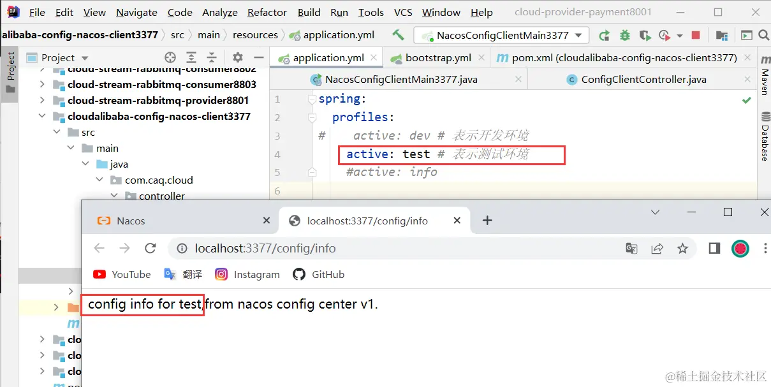The image size is (771, 387).
Task: Run with Coverage using the shield icon
Action: point(645,36)
